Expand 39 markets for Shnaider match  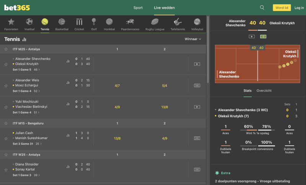point(37,175)
